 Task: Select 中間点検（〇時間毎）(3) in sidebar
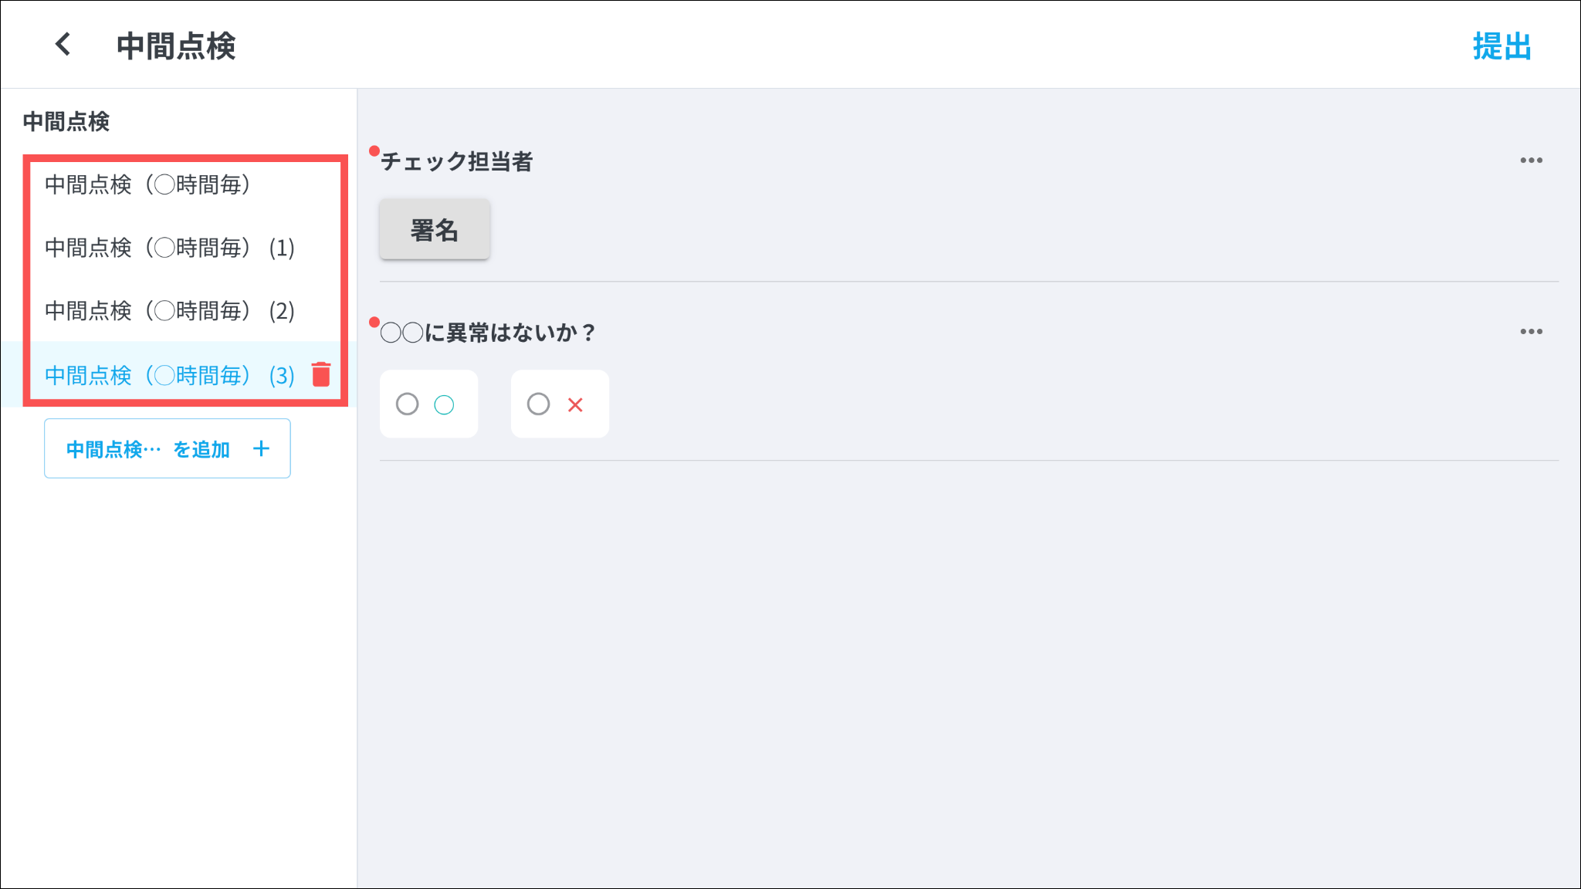(169, 375)
